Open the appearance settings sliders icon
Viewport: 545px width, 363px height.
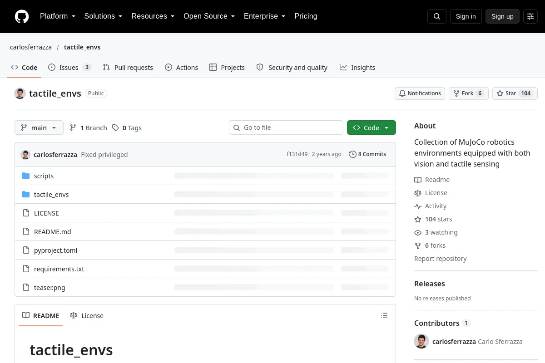click(530, 16)
